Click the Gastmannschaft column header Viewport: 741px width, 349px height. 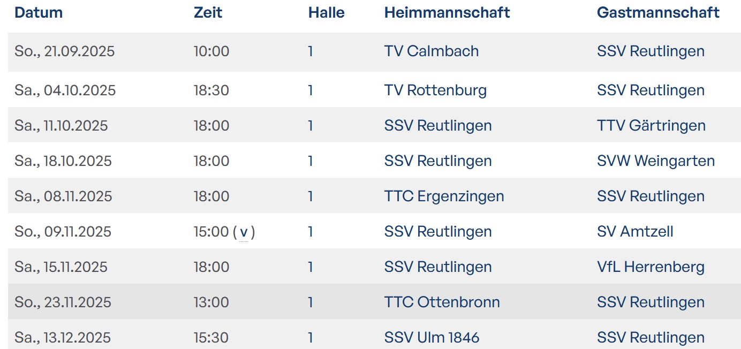point(658,13)
